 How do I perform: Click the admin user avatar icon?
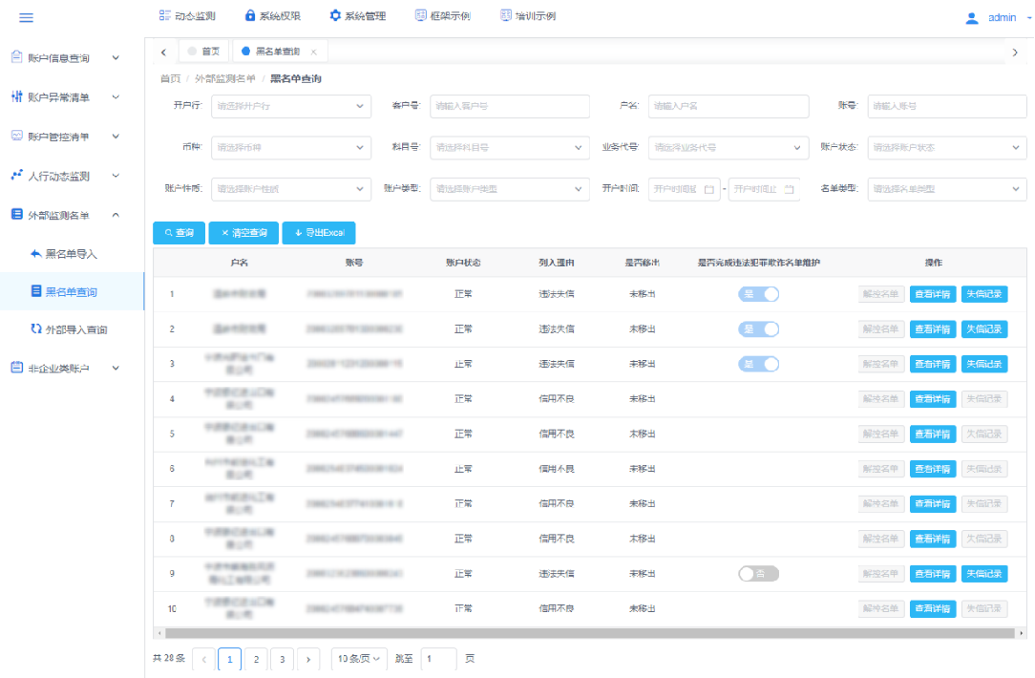972,17
